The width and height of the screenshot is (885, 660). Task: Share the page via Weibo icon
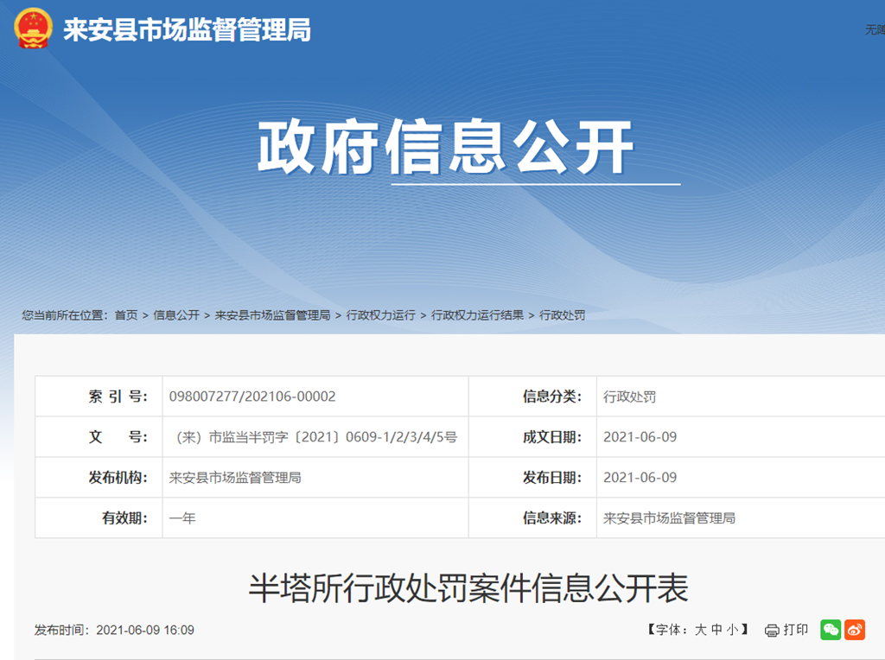855,630
